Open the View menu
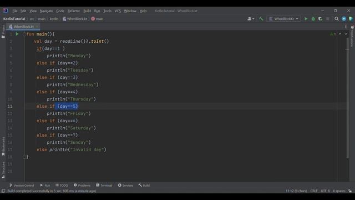Screen dimensions: 355x200 click(33, 11)
